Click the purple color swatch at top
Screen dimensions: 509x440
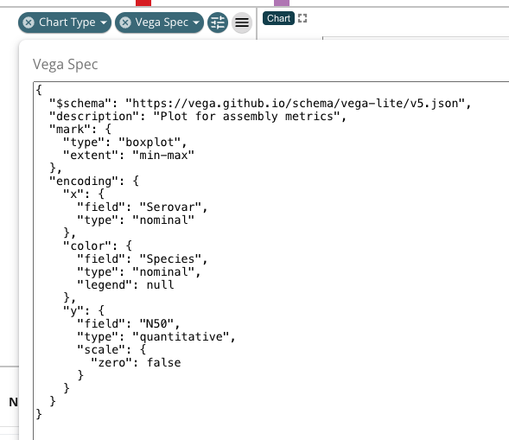pyautogui.click(x=282, y=3)
